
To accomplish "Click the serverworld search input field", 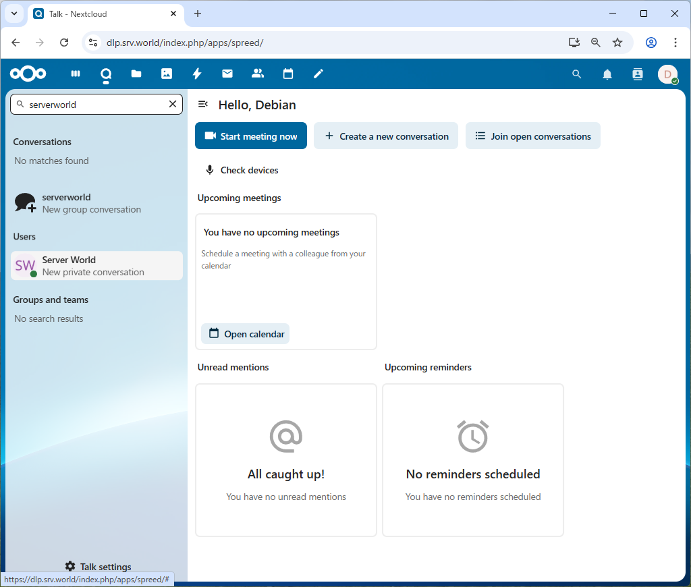I will coord(94,105).
